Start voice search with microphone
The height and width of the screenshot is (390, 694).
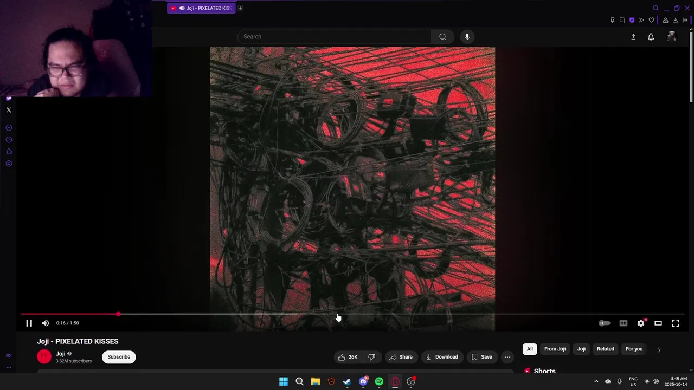(467, 36)
